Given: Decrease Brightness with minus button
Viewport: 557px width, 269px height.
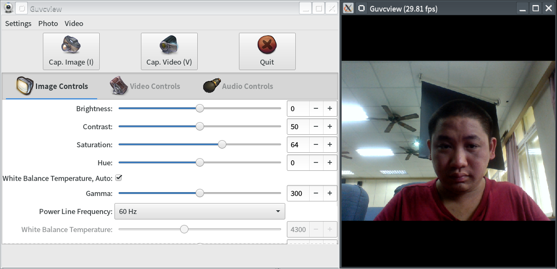Looking at the screenshot, I should (316, 108).
